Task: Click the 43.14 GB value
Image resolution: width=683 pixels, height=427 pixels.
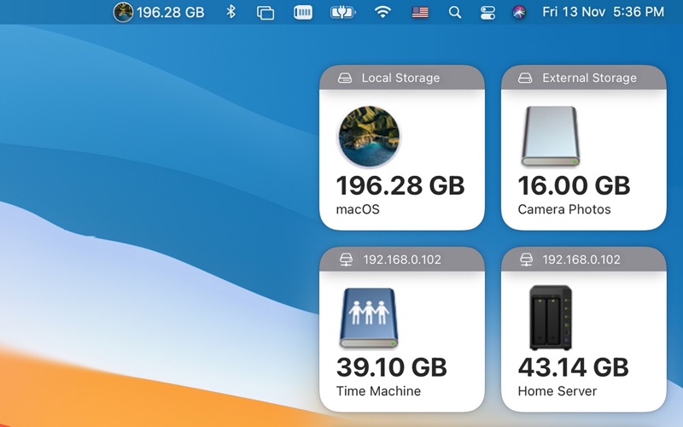Action: point(573,367)
